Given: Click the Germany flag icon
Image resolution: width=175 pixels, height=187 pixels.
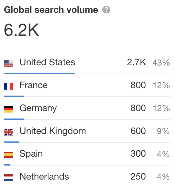Looking at the screenshot, I should (x=8, y=109).
